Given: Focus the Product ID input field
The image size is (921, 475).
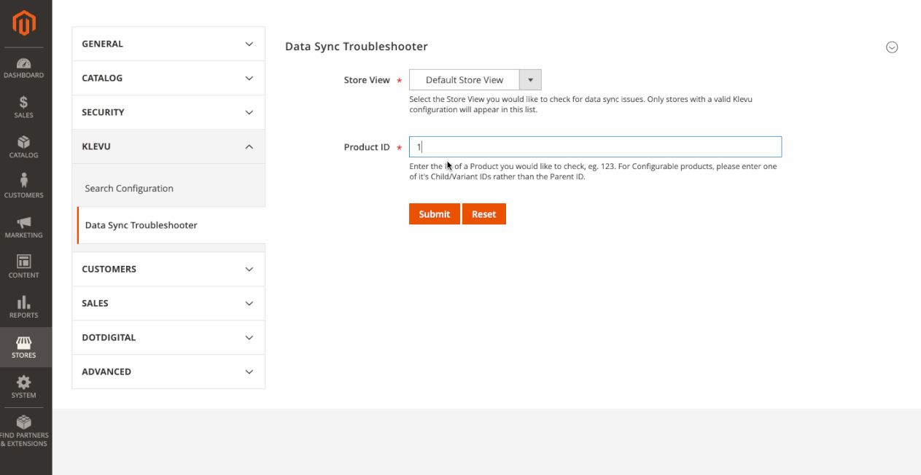Looking at the screenshot, I should coord(595,147).
